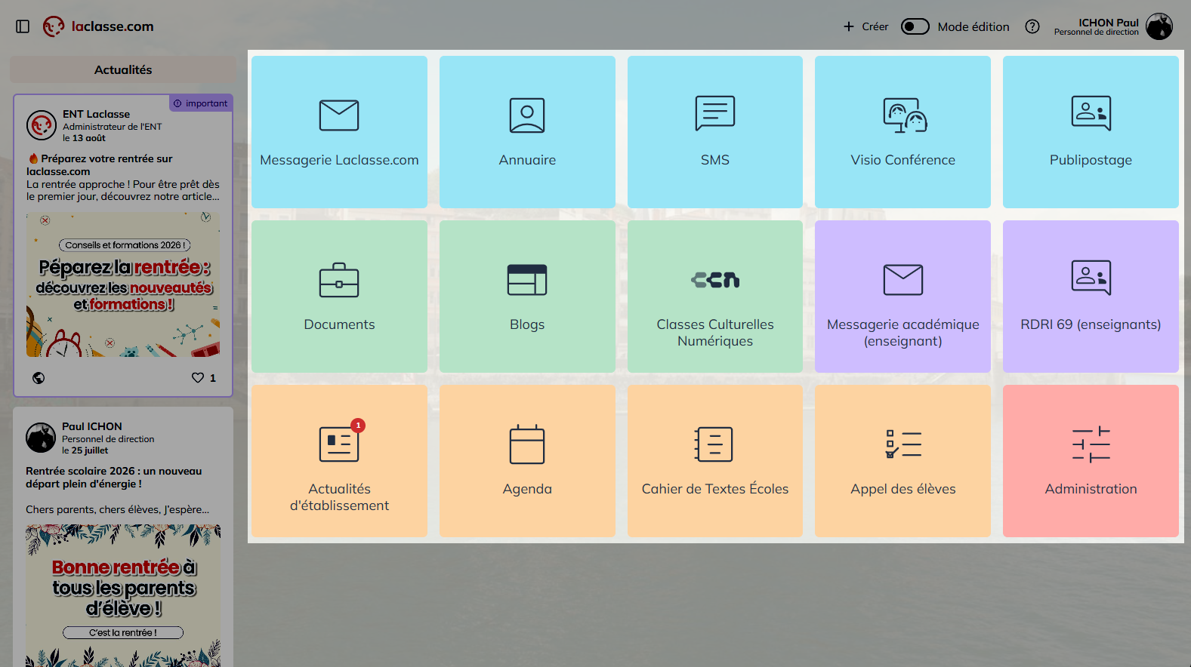Viewport: 1191px width, 667px height.
Task: Open the Agenda calendar tile
Action: pyautogui.click(x=527, y=461)
